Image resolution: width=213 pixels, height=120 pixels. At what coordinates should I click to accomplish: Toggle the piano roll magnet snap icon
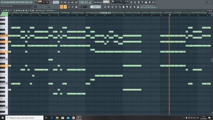point(6,10)
